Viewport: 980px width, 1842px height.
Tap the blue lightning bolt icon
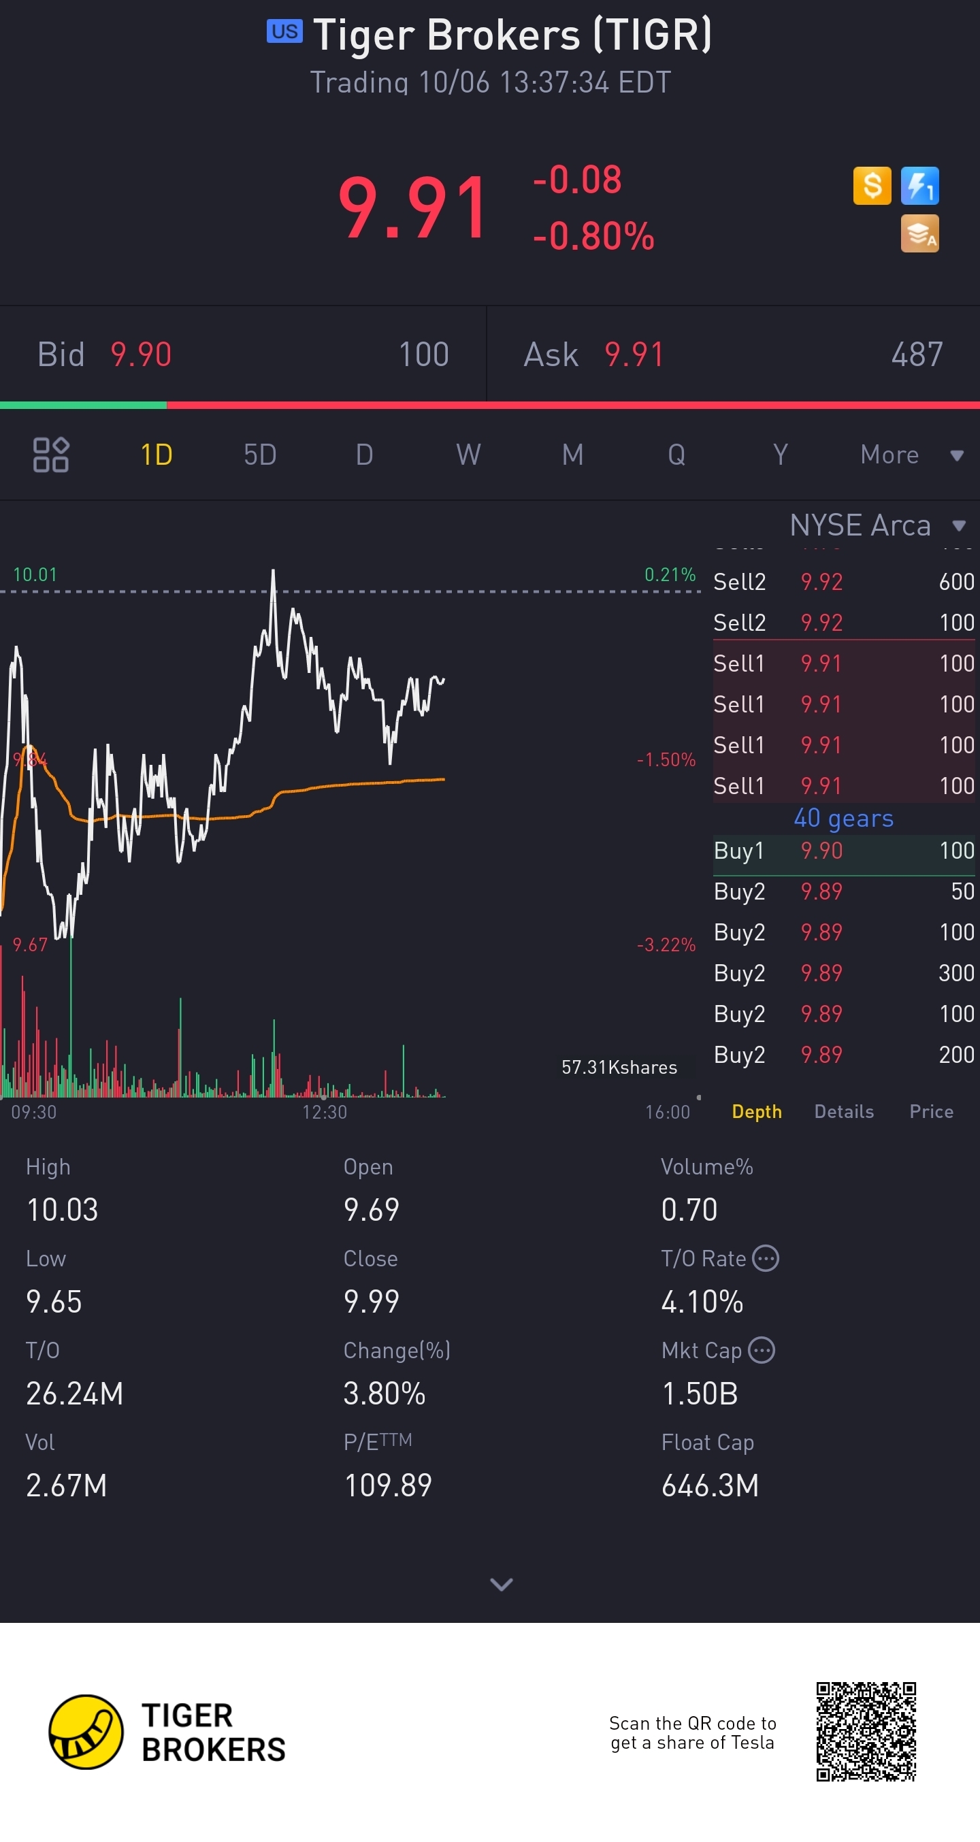click(919, 186)
